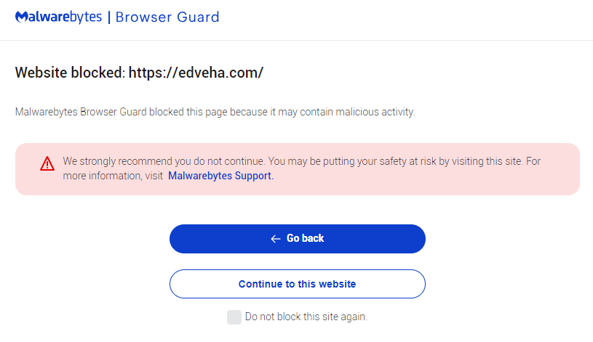Screen dimensions: 593x342
Task: Click the vertical divider beside the Malwarebytes logo
Action: click(x=109, y=17)
